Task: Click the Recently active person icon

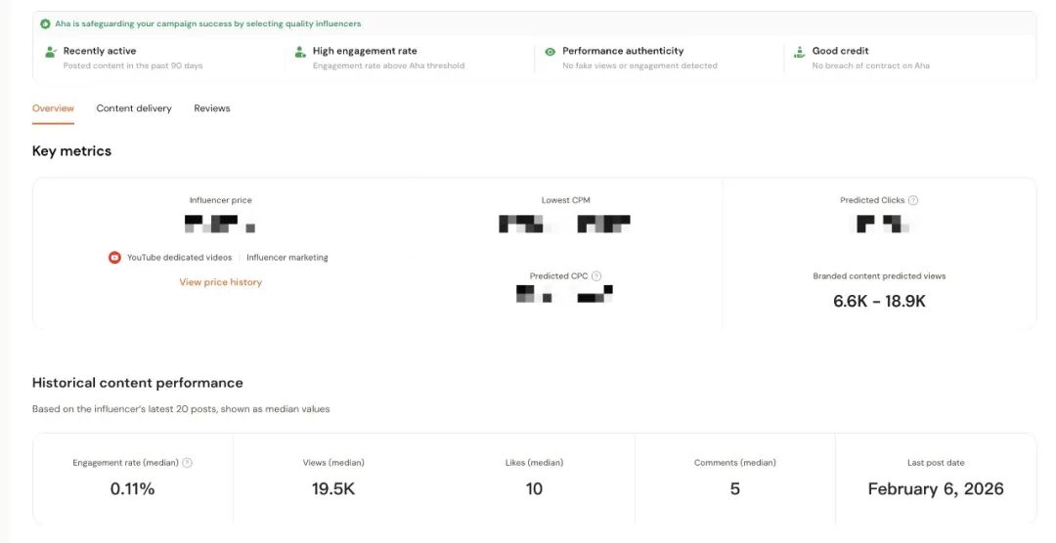Action: point(51,52)
